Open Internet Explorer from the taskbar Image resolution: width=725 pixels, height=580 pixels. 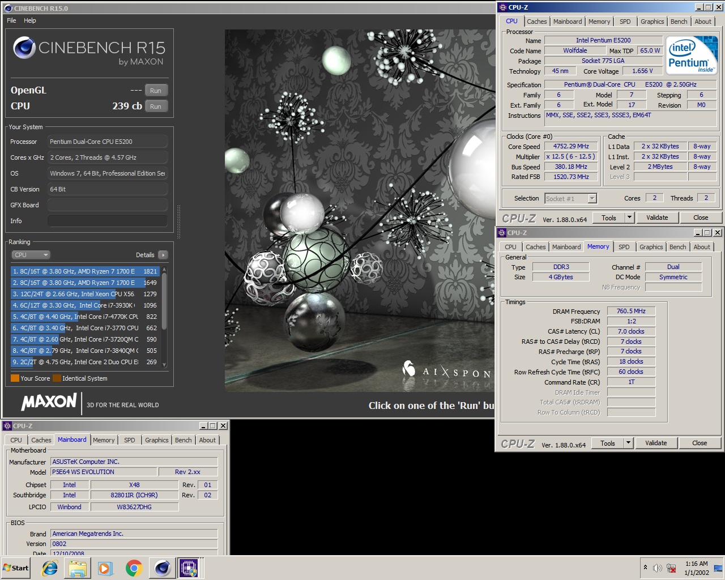pyautogui.click(x=50, y=568)
